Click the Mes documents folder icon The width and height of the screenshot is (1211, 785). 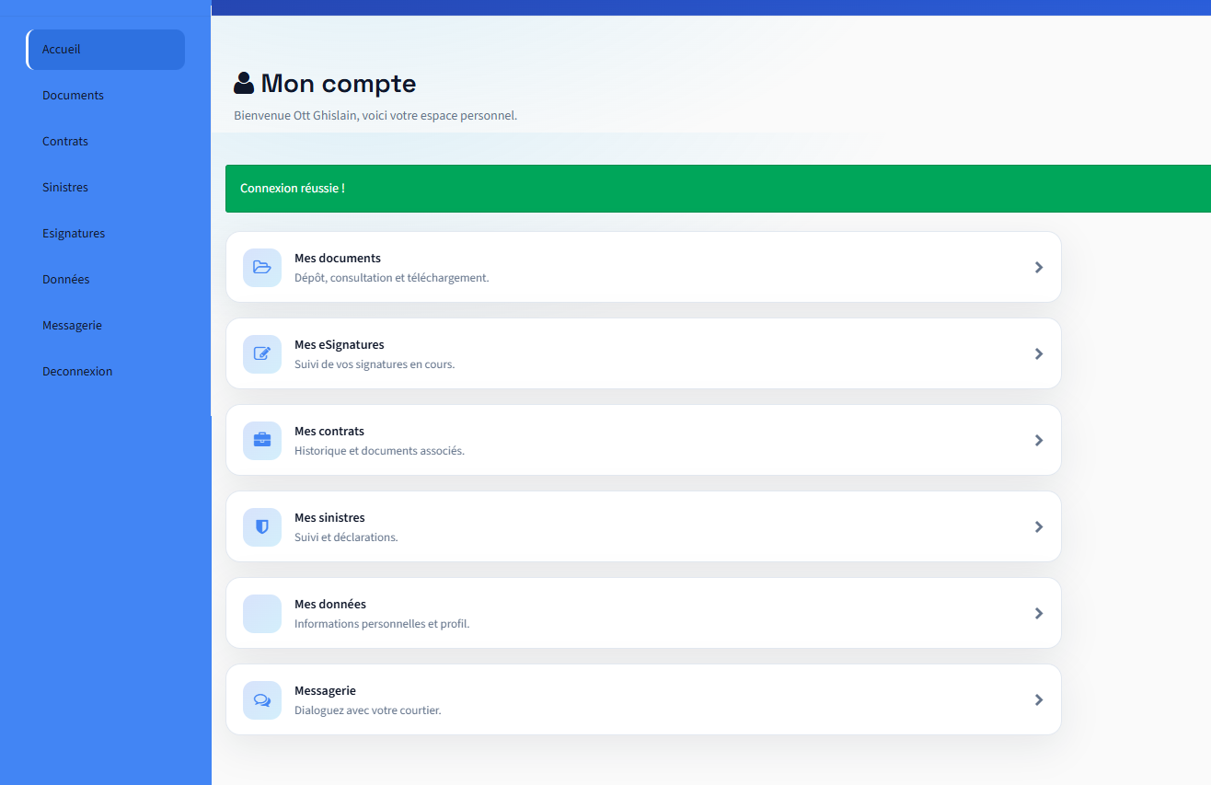[x=261, y=268]
